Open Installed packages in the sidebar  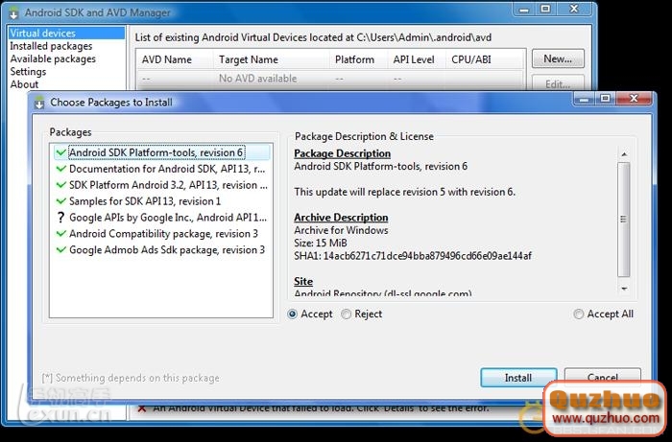(51, 46)
